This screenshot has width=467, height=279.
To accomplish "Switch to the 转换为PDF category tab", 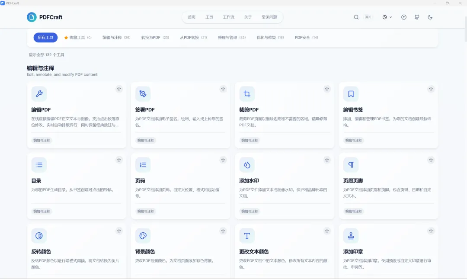I will pyautogui.click(x=155, y=38).
